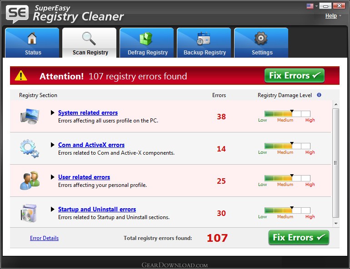
Task: Click the error count 38
Action: click(221, 117)
